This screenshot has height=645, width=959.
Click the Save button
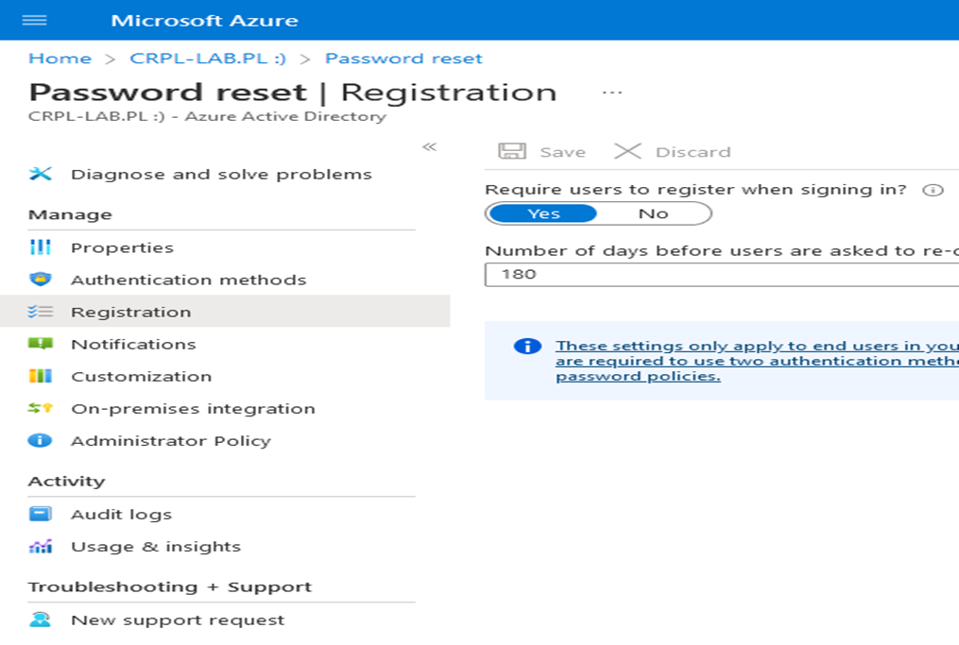[542, 152]
